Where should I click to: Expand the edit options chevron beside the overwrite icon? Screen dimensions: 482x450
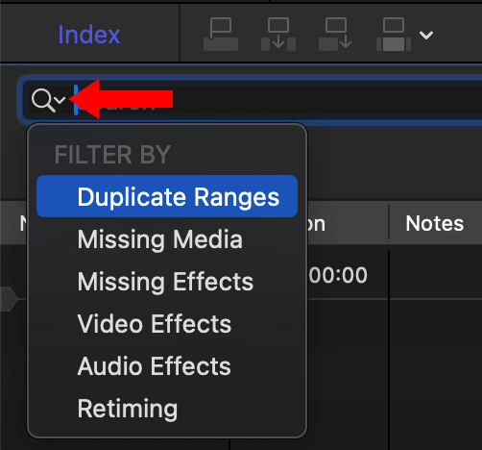click(x=426, y=35)
